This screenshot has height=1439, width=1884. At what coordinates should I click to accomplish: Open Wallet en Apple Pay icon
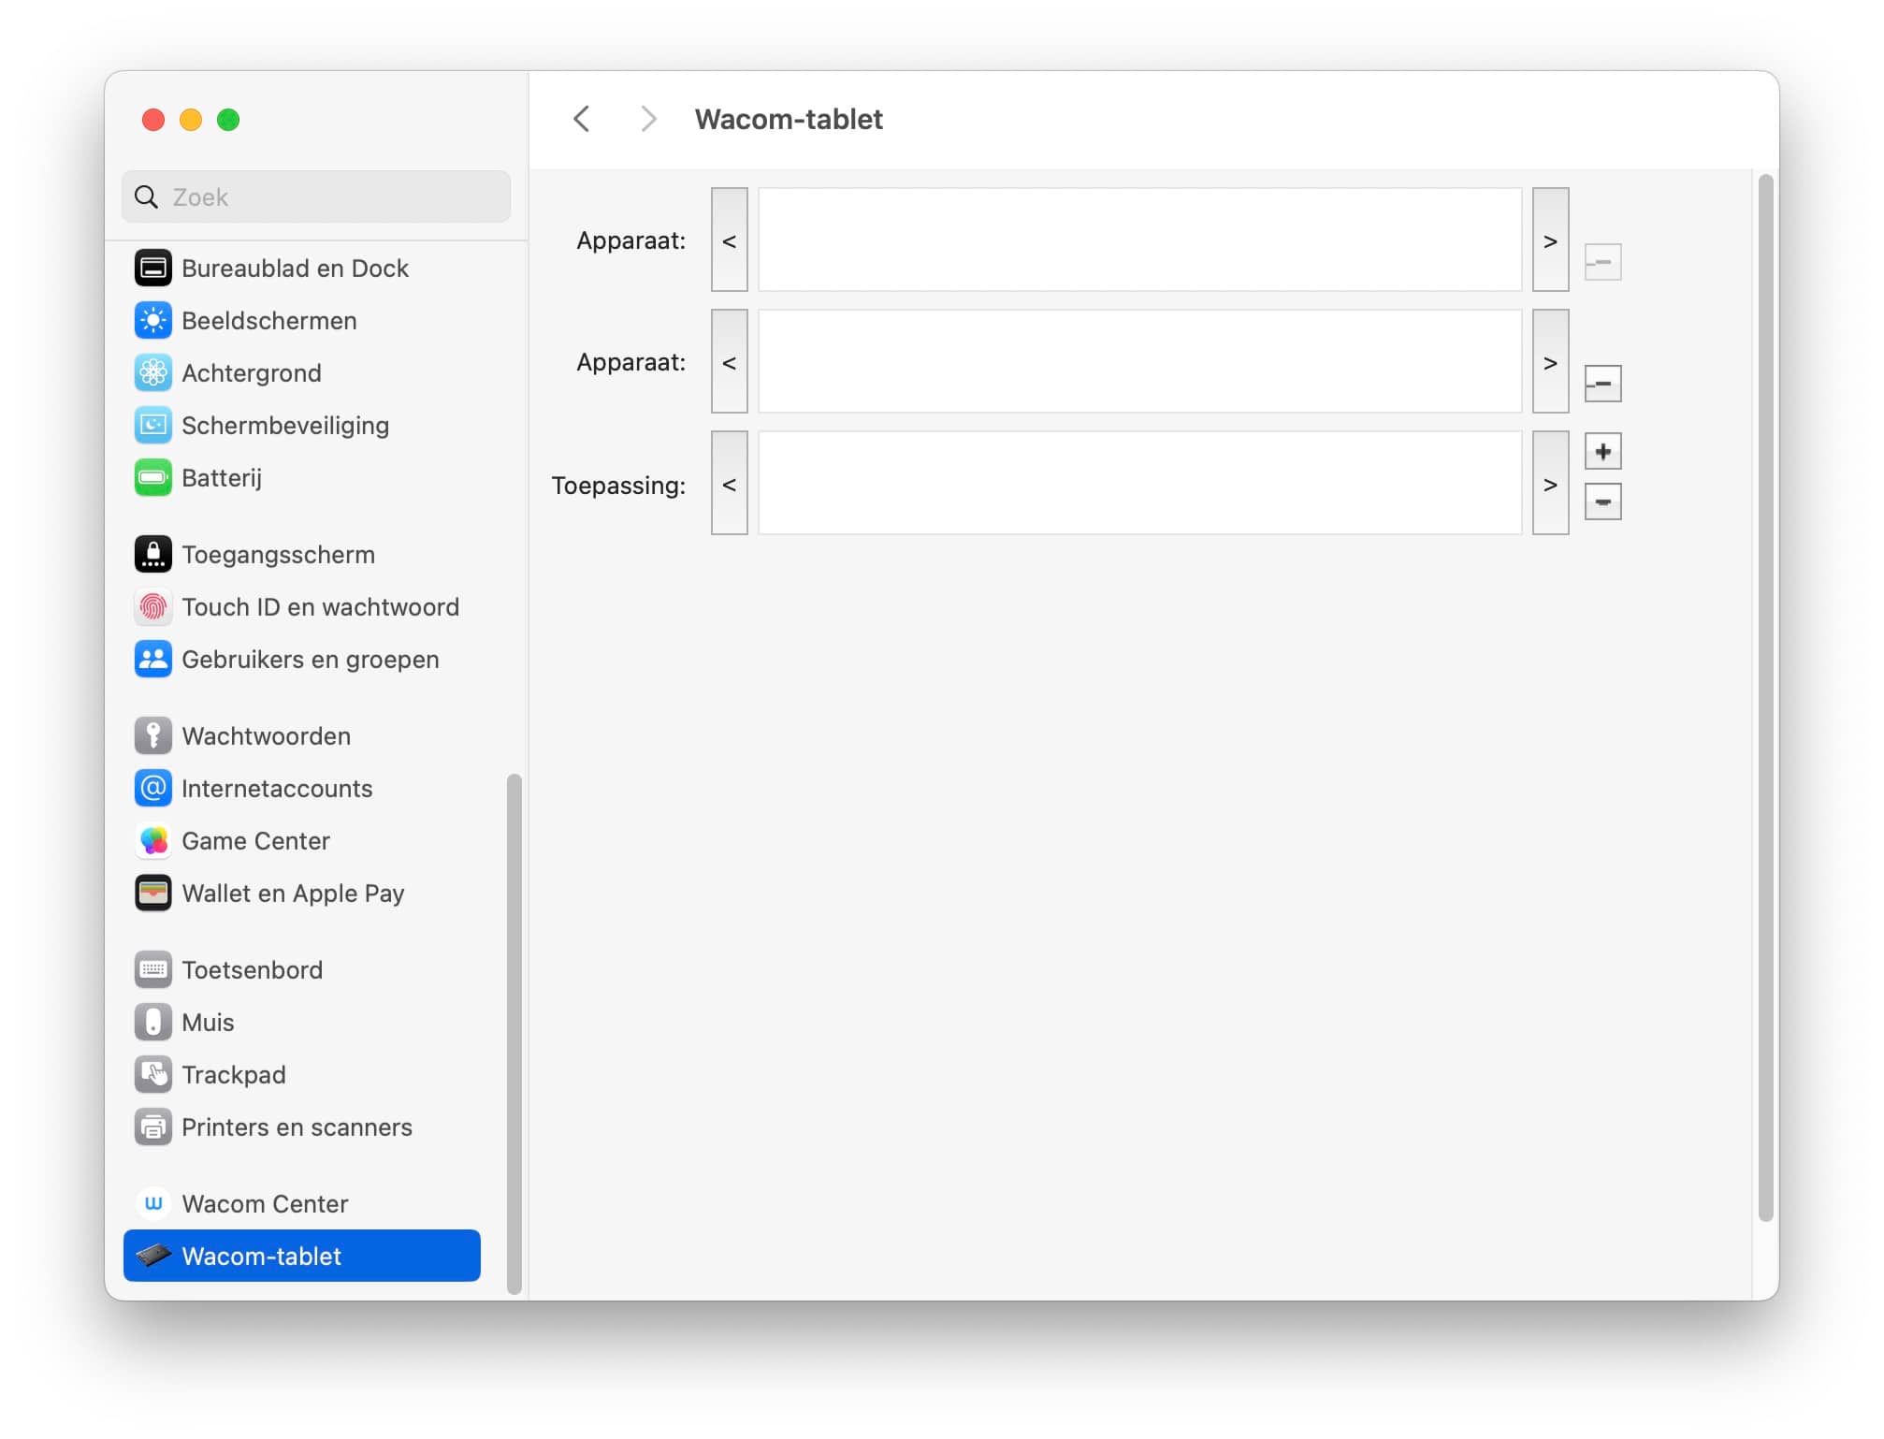point(153,894)
